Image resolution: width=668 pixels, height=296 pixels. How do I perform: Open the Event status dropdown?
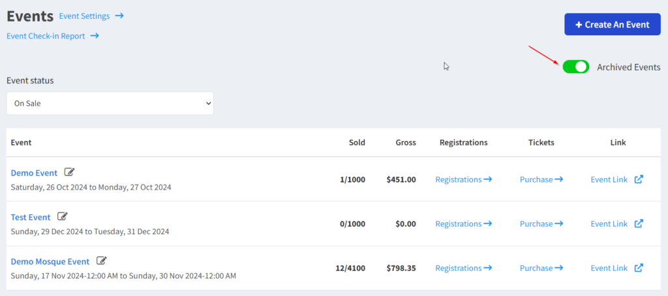pyautogui.click(x=110, y=103)
